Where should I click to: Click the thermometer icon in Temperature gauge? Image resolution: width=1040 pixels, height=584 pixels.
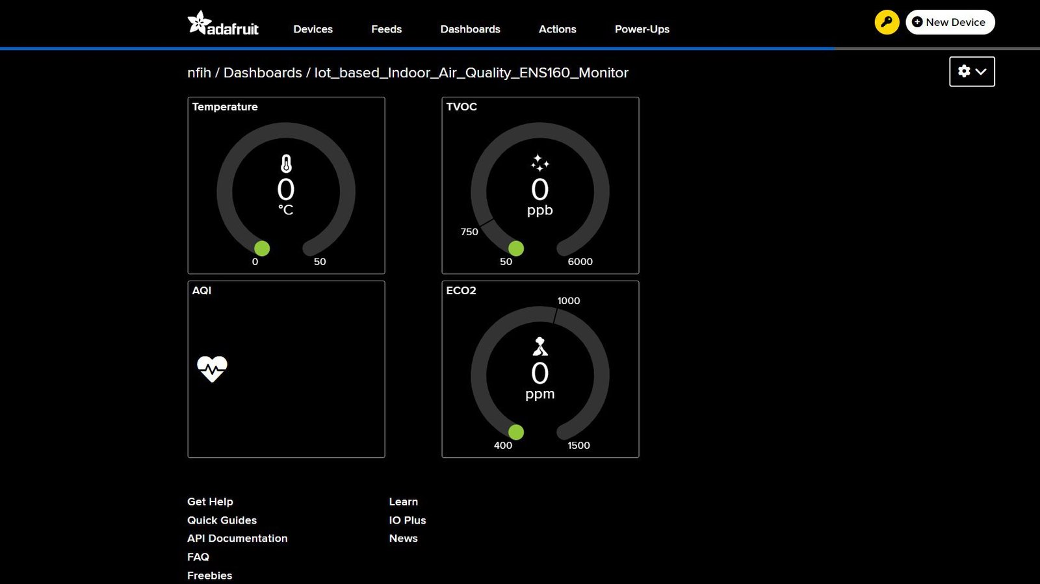(286, 163)
